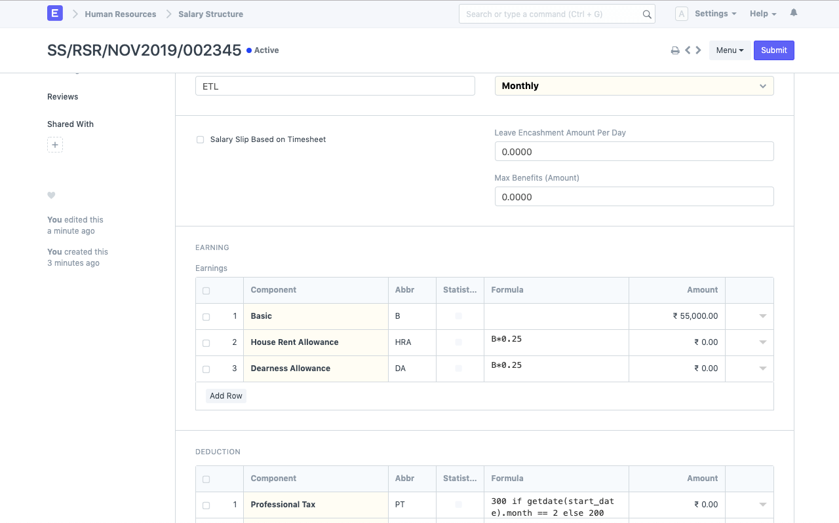
Task: Like this document with the heart icon
Action: (51, 195)
